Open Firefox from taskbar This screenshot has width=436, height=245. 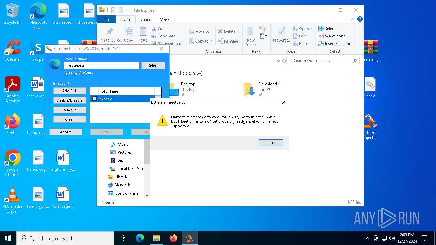pos(173,238)
